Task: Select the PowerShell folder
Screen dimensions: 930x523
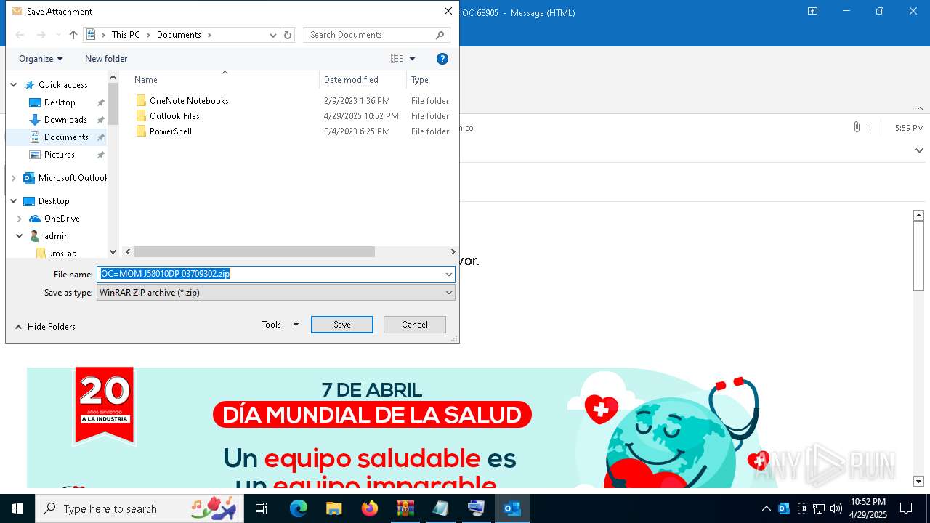Action: pyautogui.click(x=171, y=131)
